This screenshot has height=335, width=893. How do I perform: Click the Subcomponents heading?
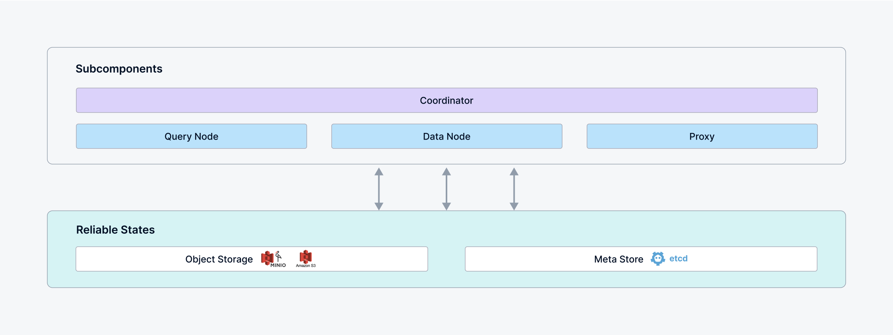click(x=119, y=69)
